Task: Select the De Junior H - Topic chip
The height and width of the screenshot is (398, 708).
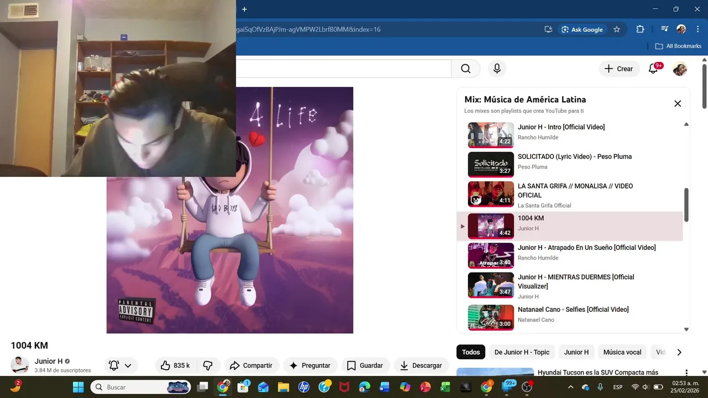Action: pos(522,352)
